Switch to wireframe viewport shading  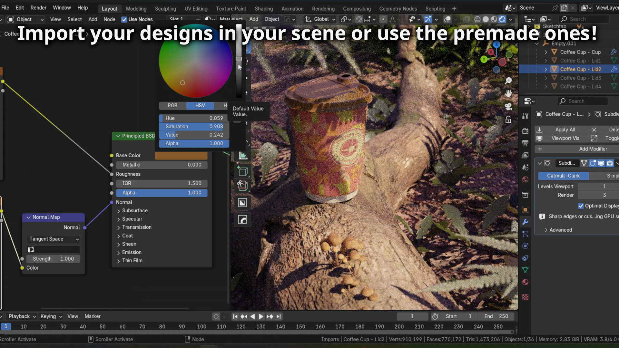[477, 19]
